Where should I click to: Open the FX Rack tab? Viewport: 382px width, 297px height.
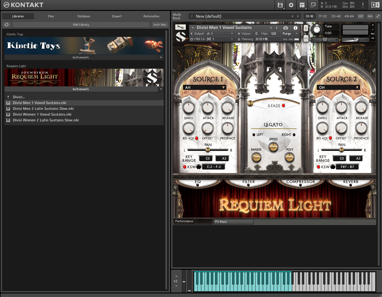click(x=233, y=222)
